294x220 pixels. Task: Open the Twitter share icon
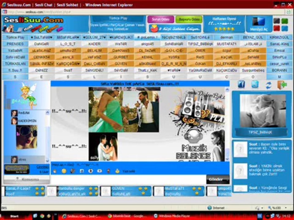[x=255, y=85]
